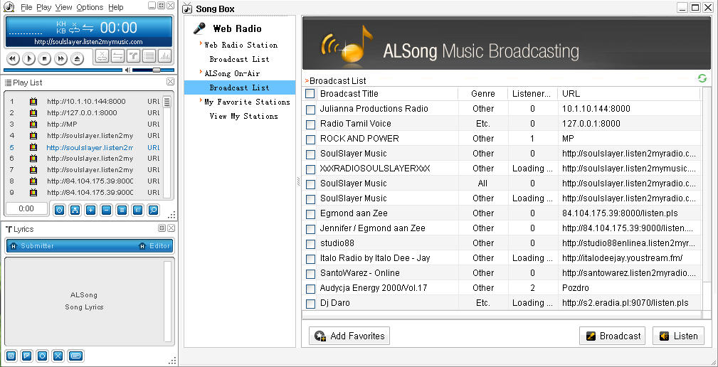This screenshot has height=367, width=718.
Task: Sort by the Genre column header
Action: 482,94
